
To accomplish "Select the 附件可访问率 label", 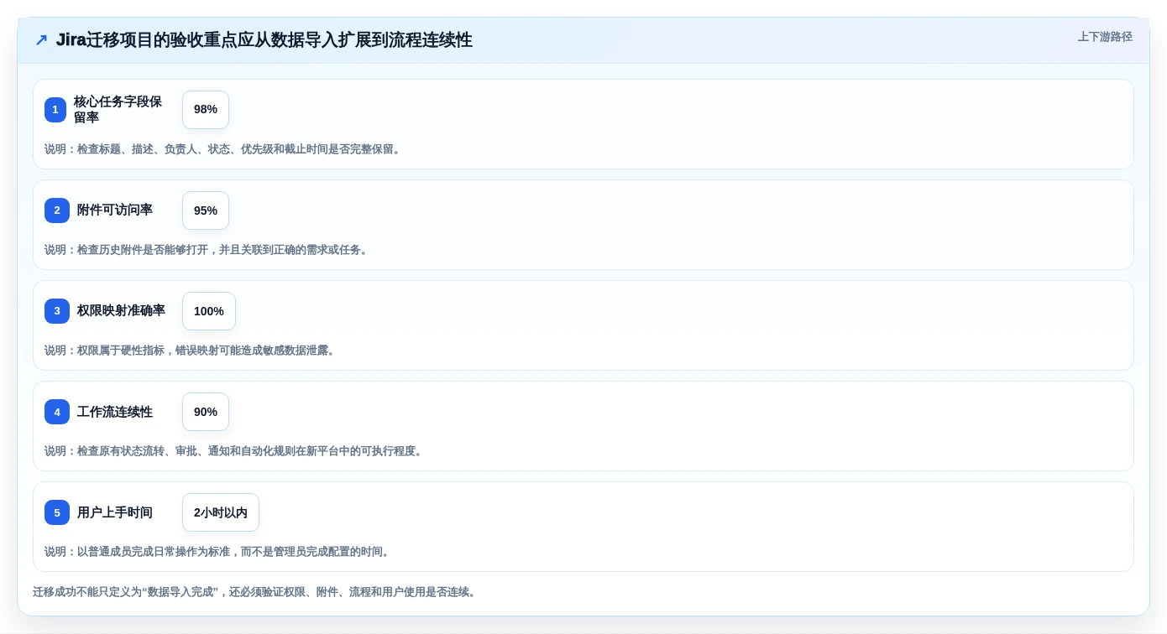I will click(x=115, y=210).
